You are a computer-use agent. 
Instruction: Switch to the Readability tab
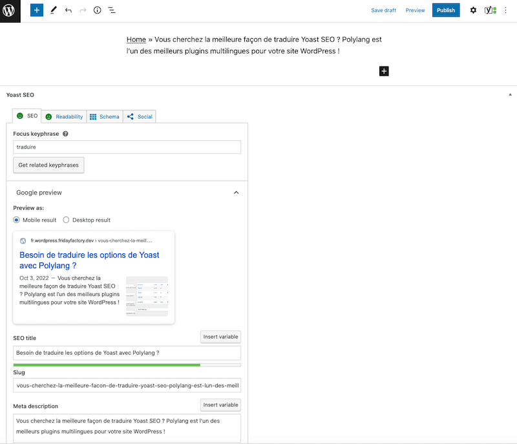(x=64, y=117)
